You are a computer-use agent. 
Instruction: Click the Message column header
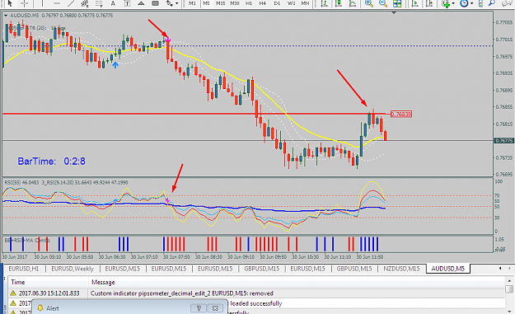[103, 282]
